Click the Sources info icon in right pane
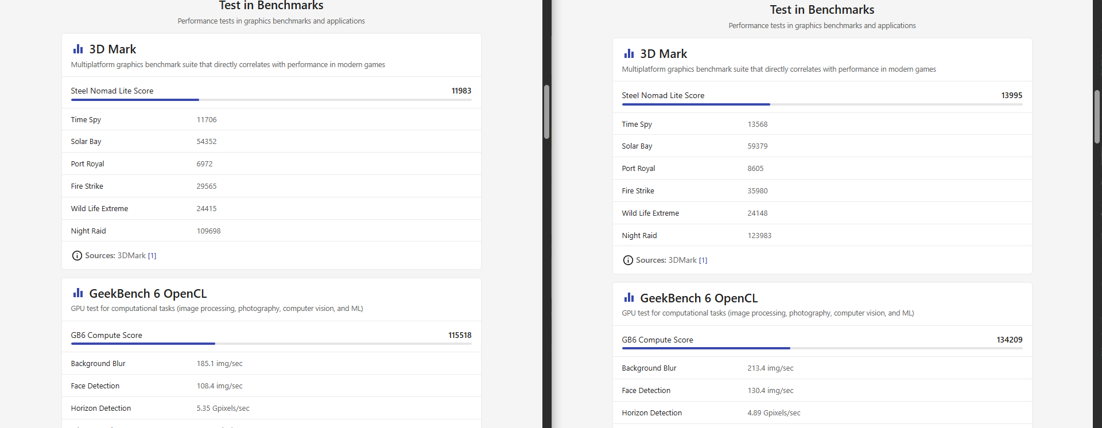The width and height of the screenshot is (1102, 428). click(x=628, y=260)
